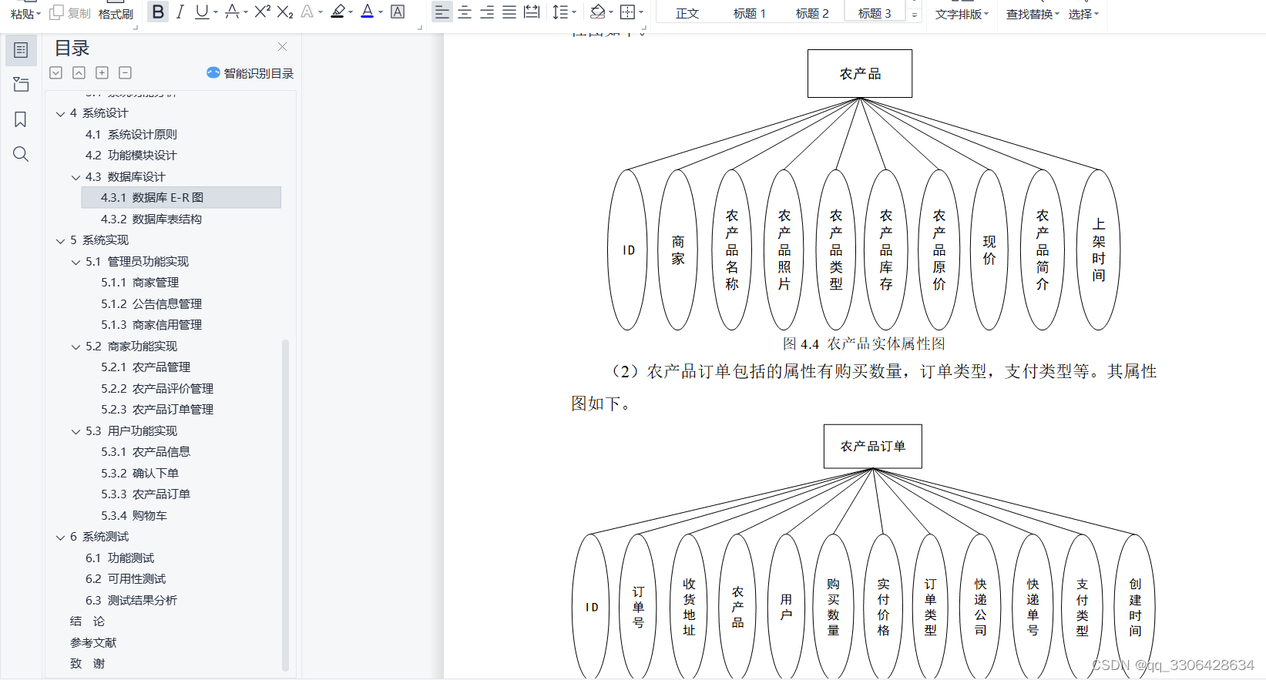The image size is (1266, 680).
Task: Click 智能识别目录 link
Action: tap(250, 73)
